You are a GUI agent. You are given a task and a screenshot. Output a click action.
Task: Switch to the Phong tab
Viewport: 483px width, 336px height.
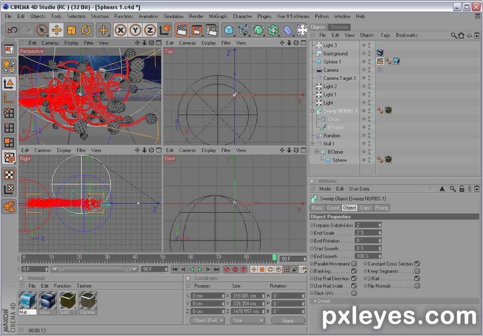[x=381, y=208]
